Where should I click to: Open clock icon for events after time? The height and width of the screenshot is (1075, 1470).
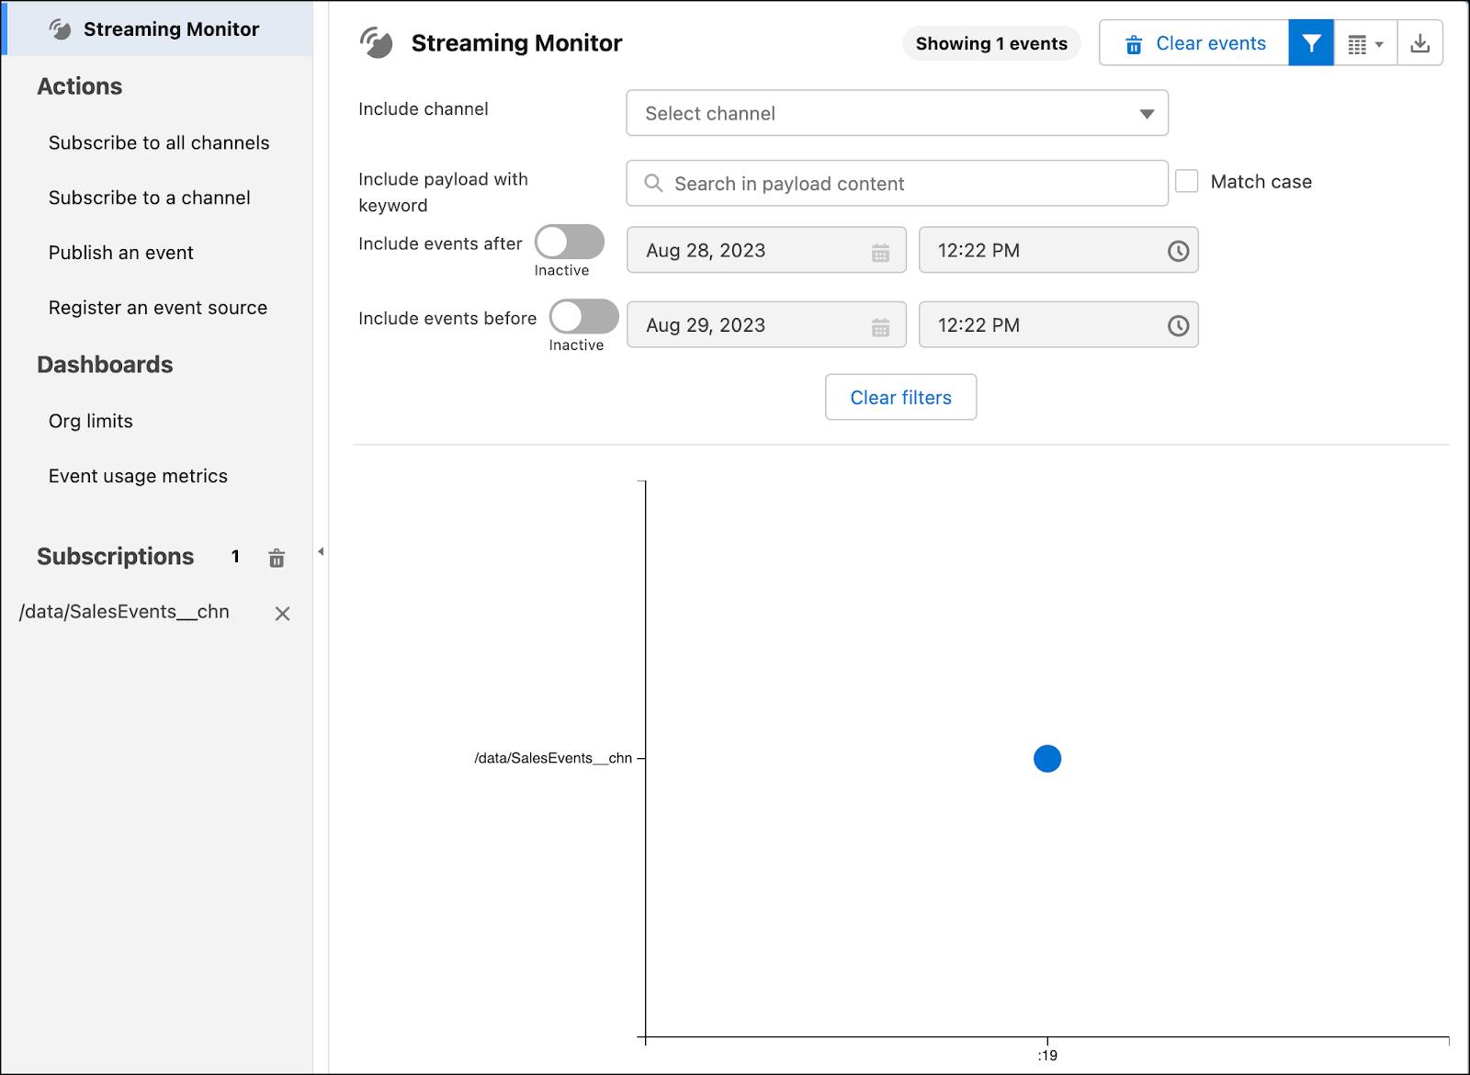click(1178, 252)
